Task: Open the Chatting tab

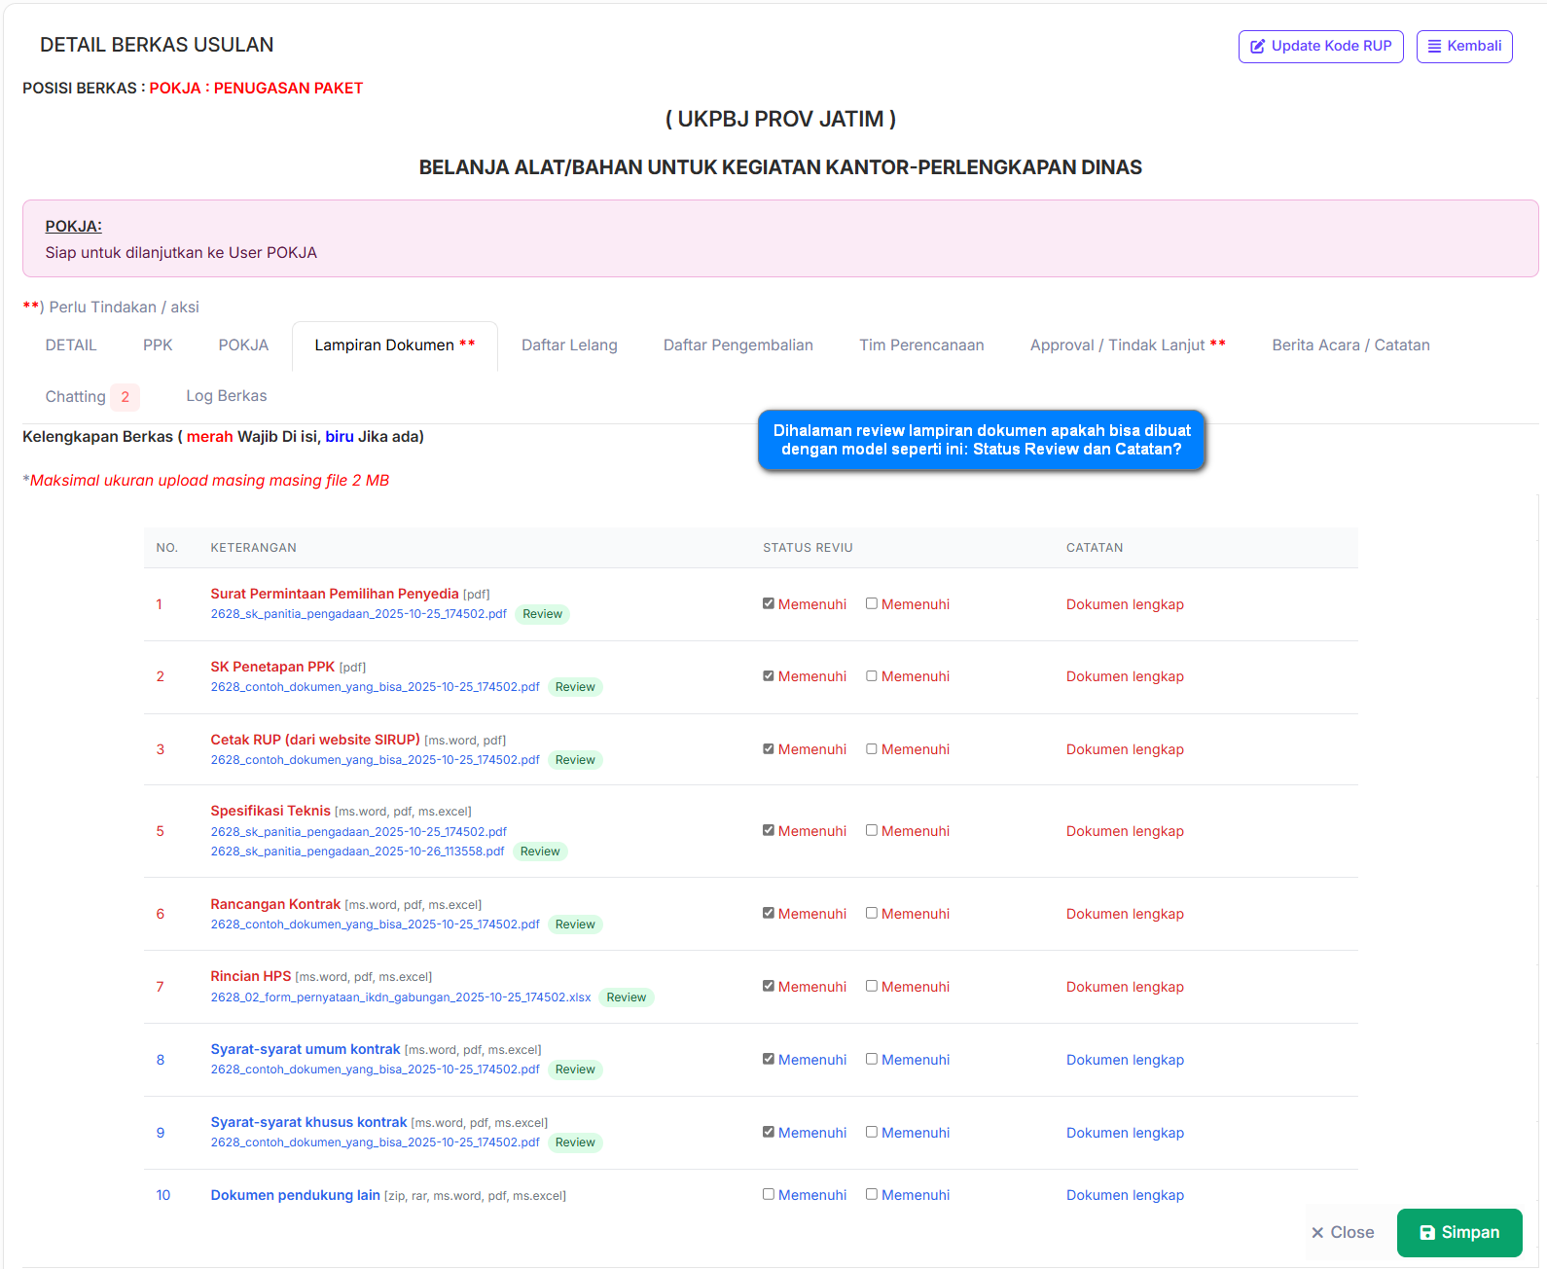Action: tap(75, 397)
